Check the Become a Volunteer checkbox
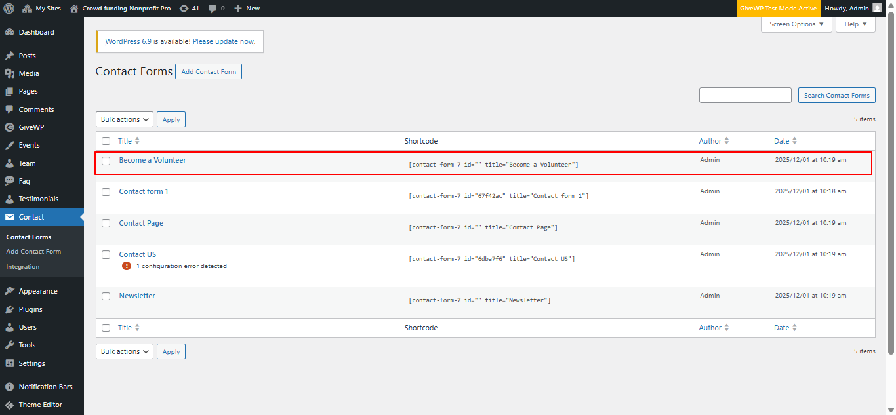896x415 pixels. [x=106, y=161]
